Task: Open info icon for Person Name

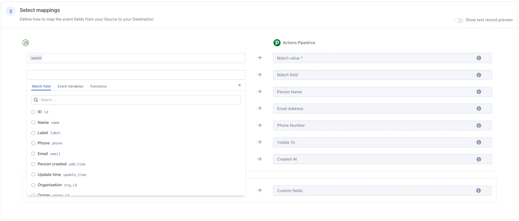Action: click(479, 92)
